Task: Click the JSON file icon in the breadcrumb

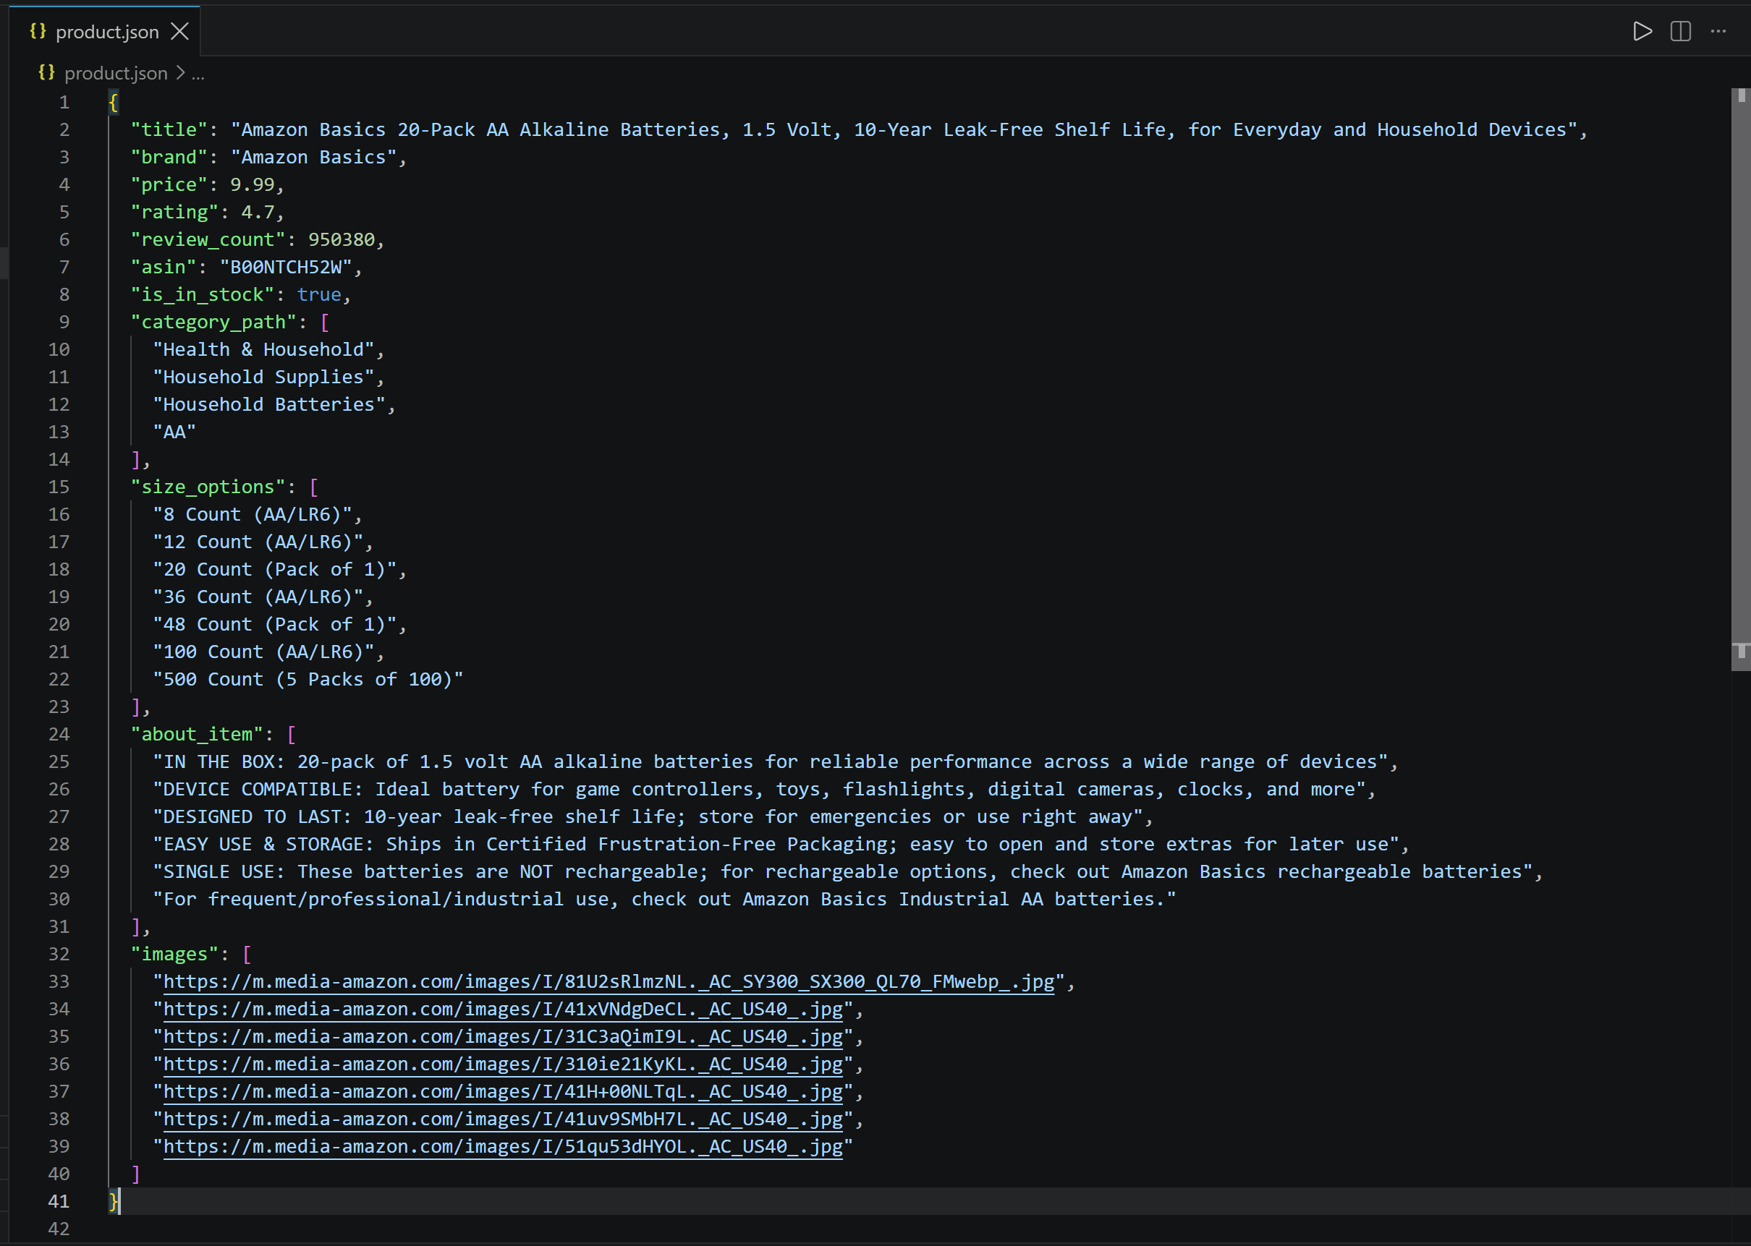Action: pyautogui.click(x=47, y=73)
